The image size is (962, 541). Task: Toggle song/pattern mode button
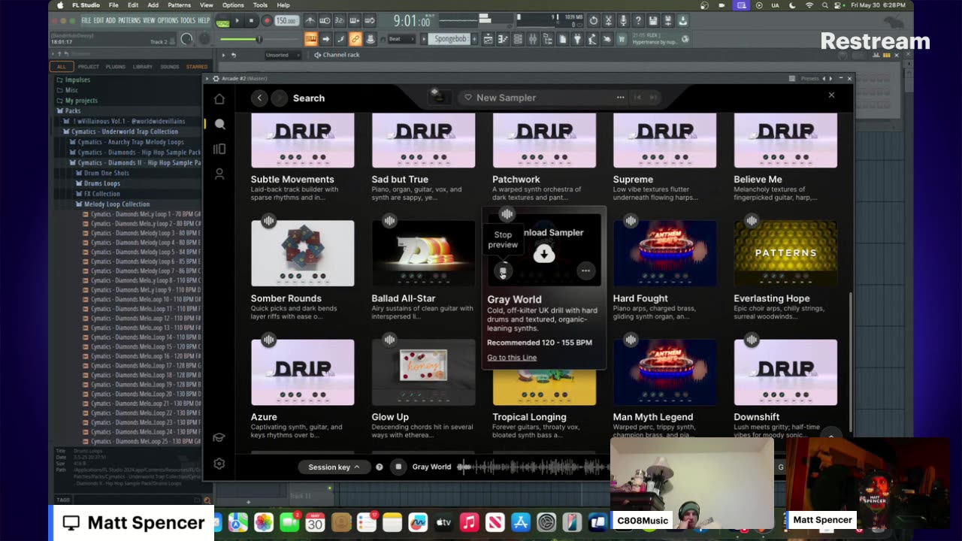222,21
